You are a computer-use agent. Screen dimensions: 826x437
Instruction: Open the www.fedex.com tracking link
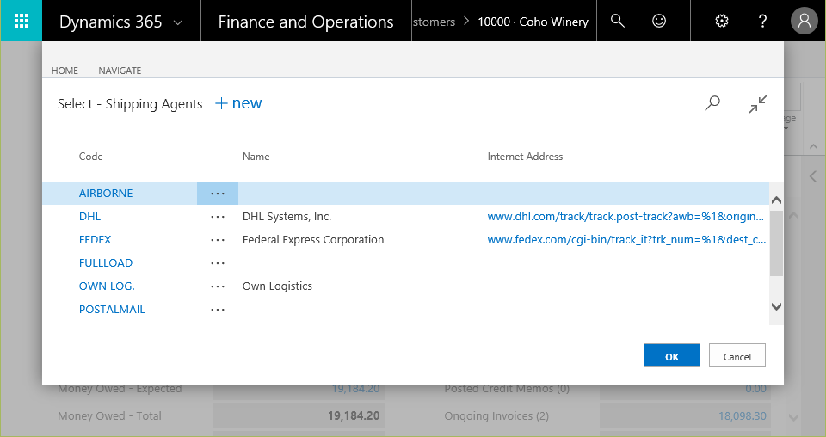tap(626, 239)
